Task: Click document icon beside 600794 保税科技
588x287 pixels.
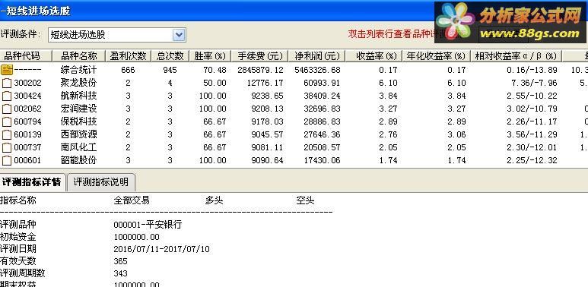Action: point(7,122)
